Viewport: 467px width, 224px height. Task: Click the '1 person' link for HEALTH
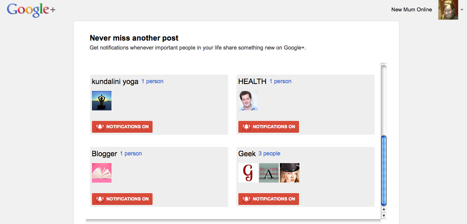[x=280, y=81]
